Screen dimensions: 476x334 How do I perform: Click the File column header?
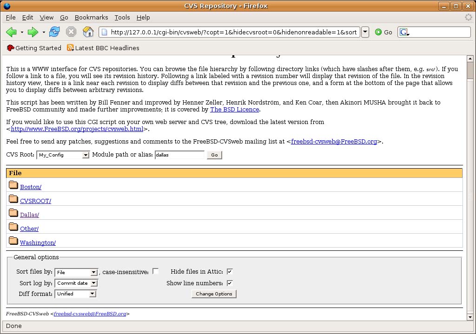point(234,173)
